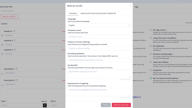The height and width of the screenshot is (108, 192).
Task: Toggle the Not Too Many Pinned Headlines checkmark
Action: click(151, 78)
